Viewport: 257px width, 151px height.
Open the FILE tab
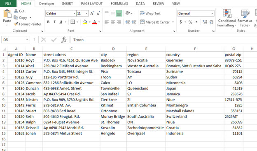click(8, 3)
